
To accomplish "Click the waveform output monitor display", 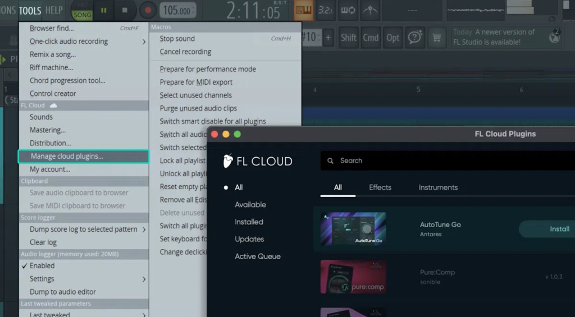I will pos(475,10).
